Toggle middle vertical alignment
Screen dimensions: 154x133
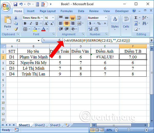[x=67, y=18]
